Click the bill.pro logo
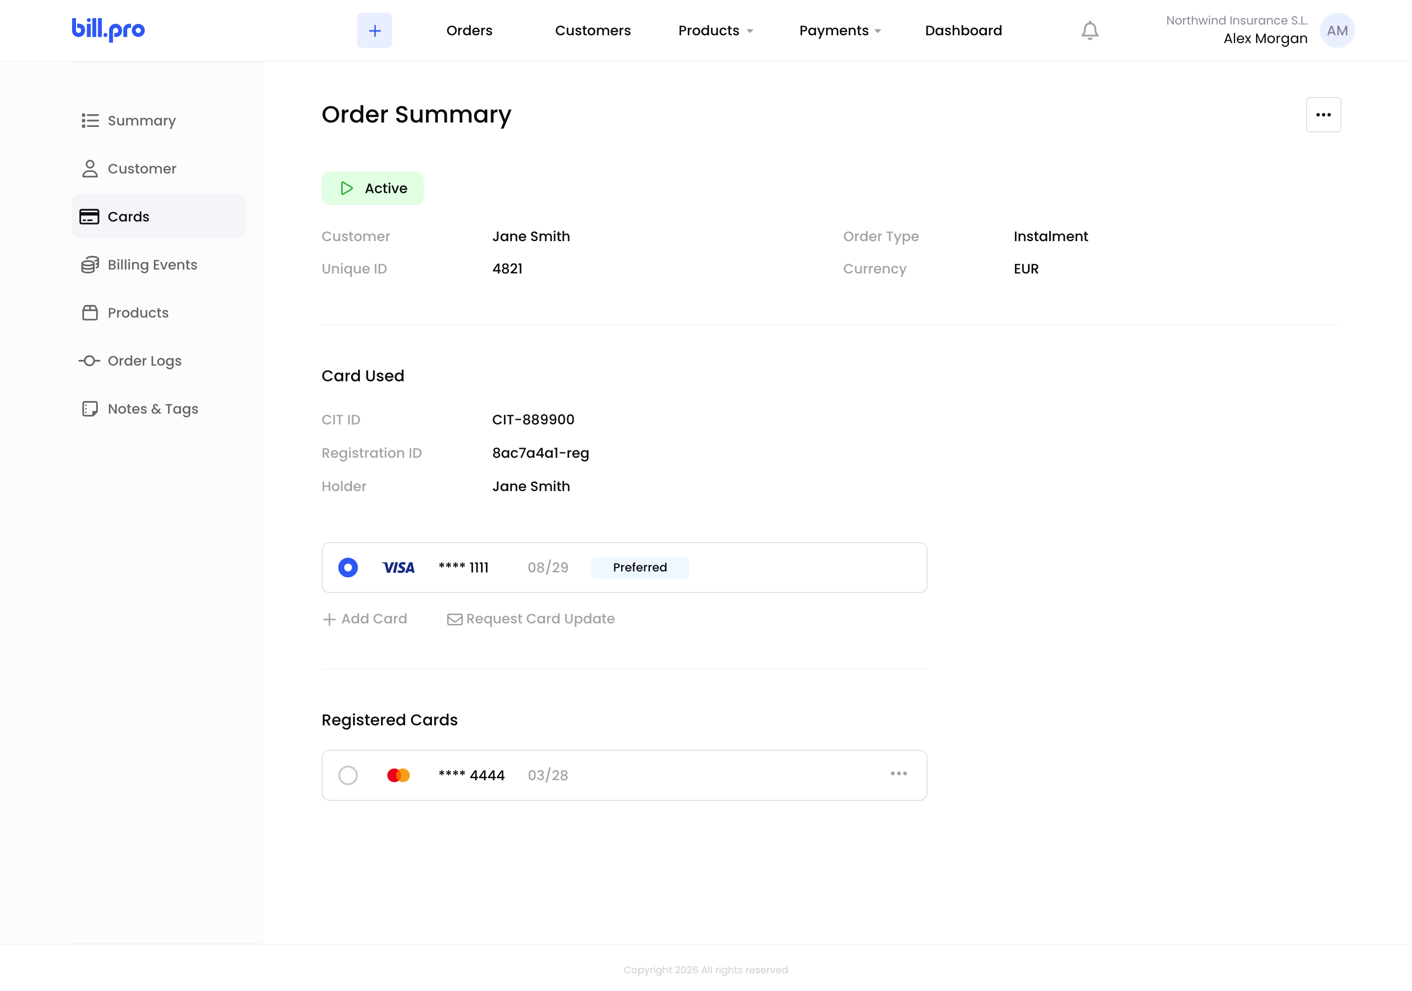The height and width of the screenshot is (991, 1412). point(108,29)
